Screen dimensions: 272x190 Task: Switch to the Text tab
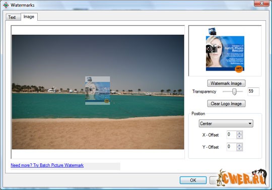12,17
